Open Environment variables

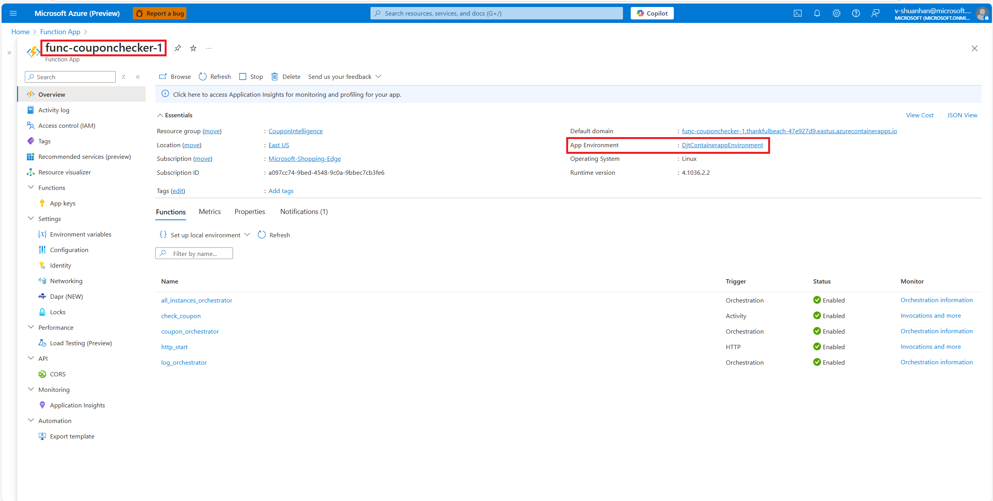pyautogui.click(x=82, y=234)
